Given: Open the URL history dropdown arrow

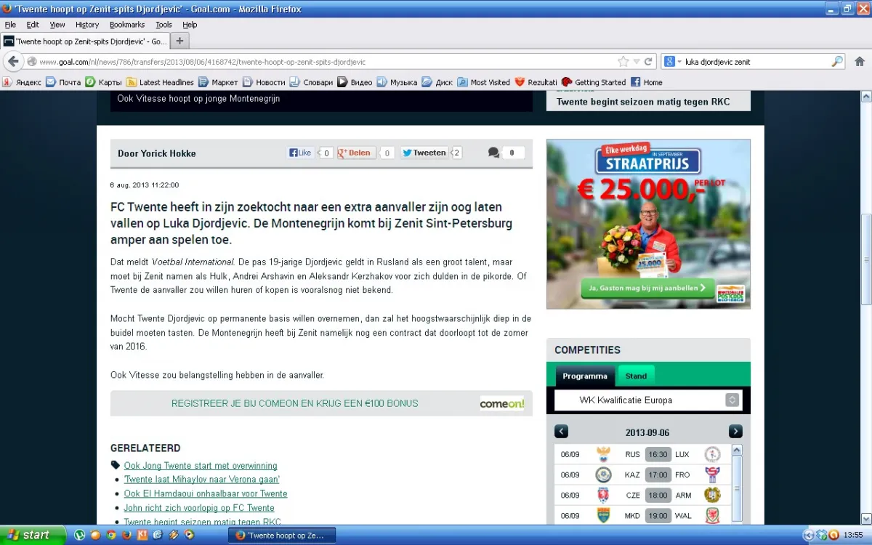Looking at the screenshot, I should coord(637,62).
